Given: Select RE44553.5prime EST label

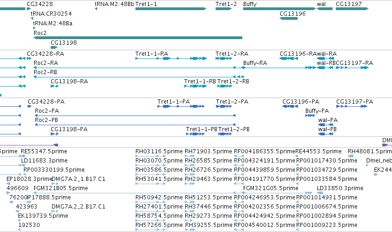Looking at the screenshot, I should [318, 151].
